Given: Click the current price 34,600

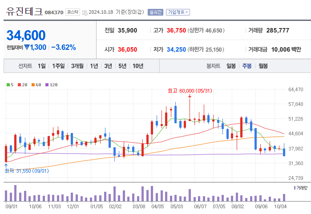Looking at the screenshot, I should coord(26,35).
